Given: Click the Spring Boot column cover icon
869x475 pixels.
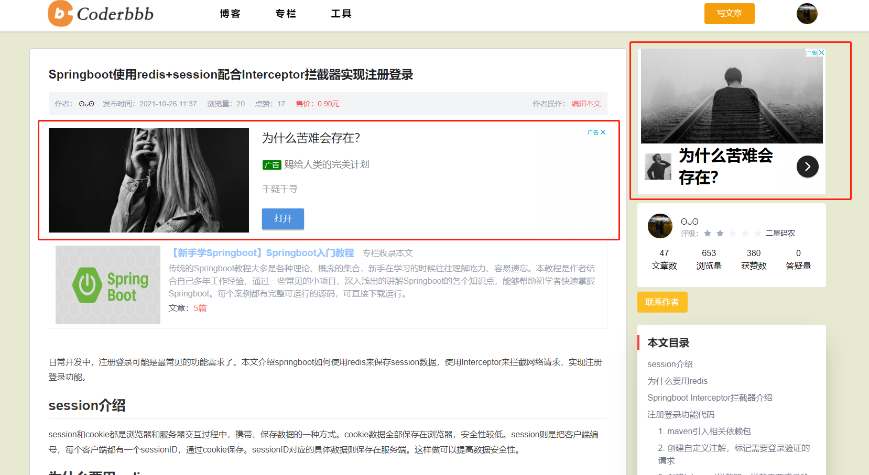Looking at the screenshot, I should tap(107, 284).
